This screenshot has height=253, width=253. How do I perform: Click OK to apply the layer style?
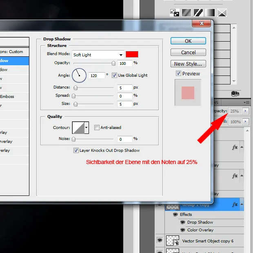coord(188,41)
